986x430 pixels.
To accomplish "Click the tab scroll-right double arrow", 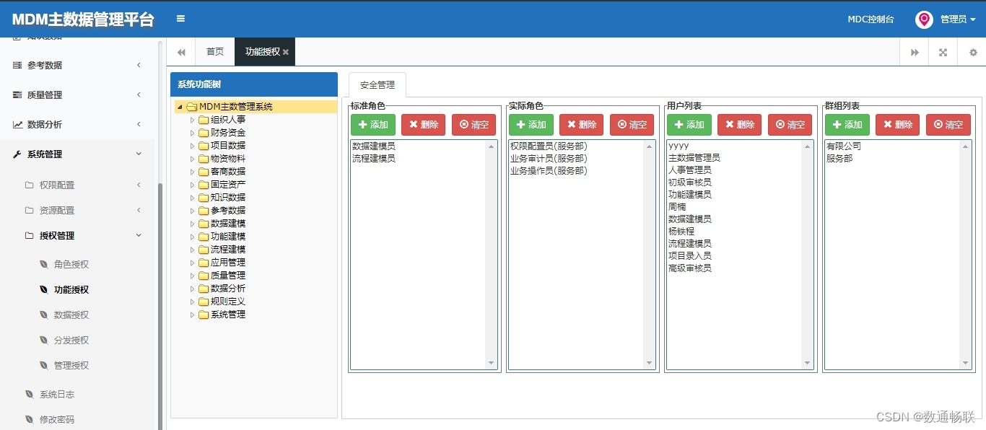I will click(915, 52).
